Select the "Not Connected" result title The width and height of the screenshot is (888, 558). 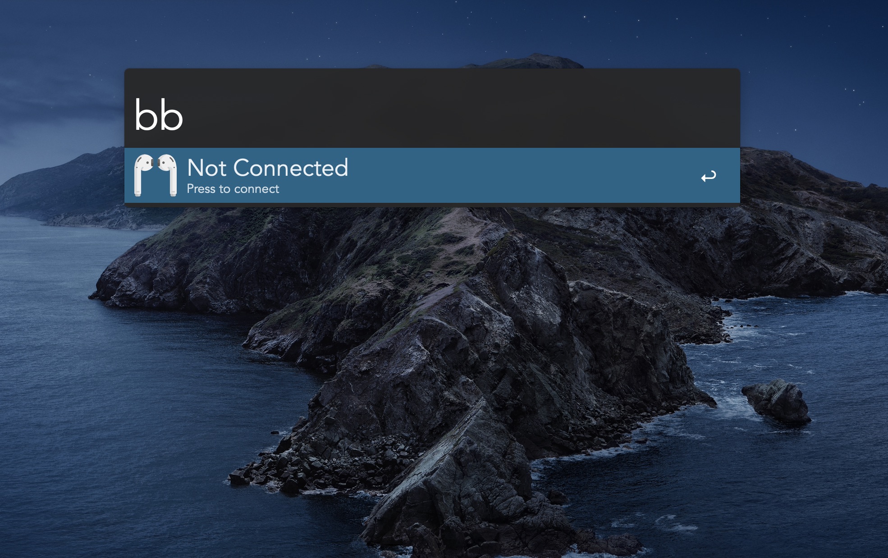268,168
